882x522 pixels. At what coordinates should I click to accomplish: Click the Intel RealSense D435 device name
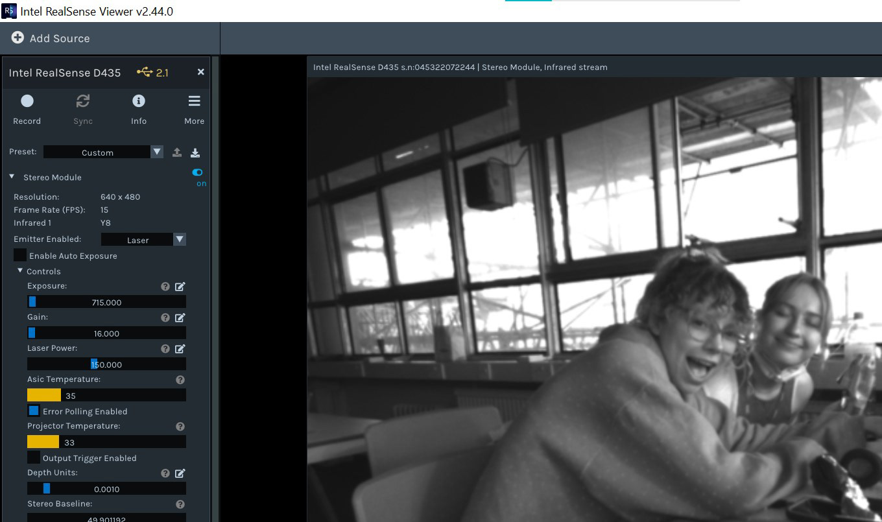click(x=65, y=73)
